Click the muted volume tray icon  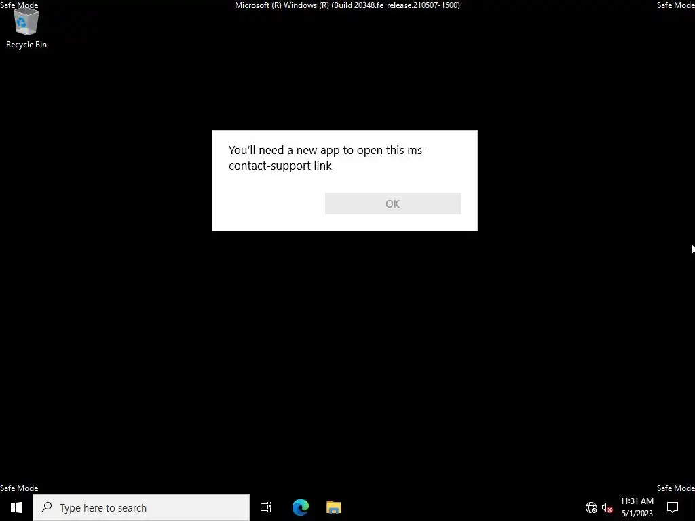point(607,507)
